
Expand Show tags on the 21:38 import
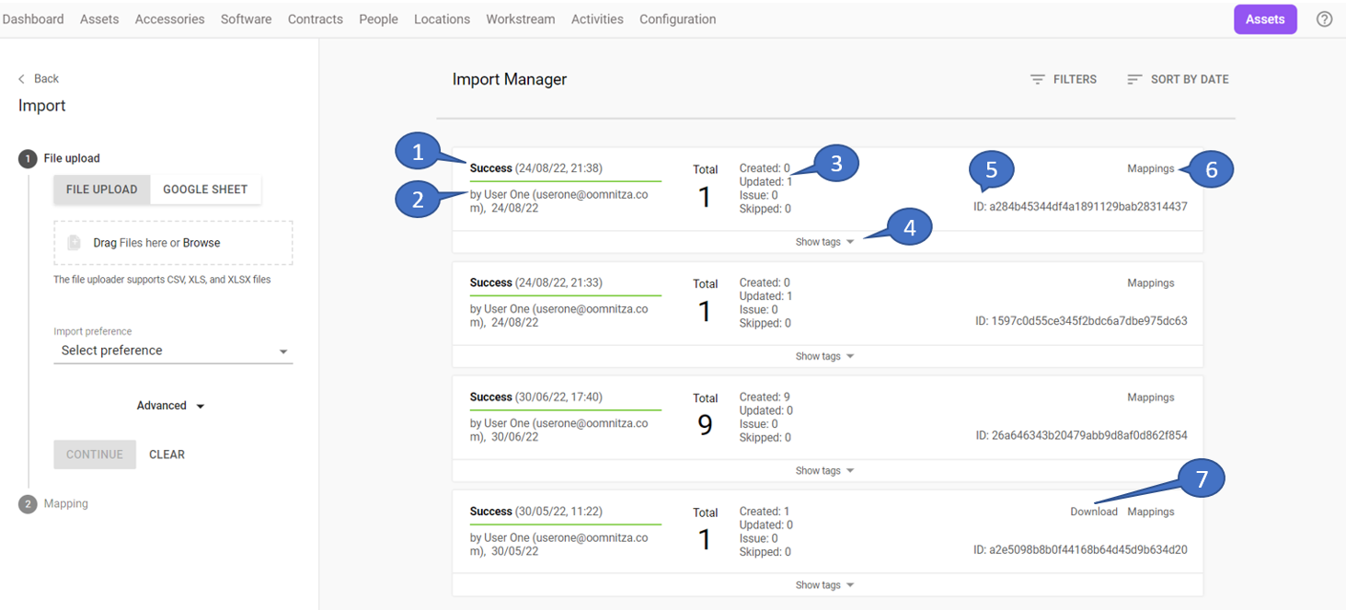tap(824, 242)
